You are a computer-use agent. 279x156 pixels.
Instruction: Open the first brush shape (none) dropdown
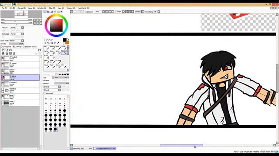coord(59,87)
